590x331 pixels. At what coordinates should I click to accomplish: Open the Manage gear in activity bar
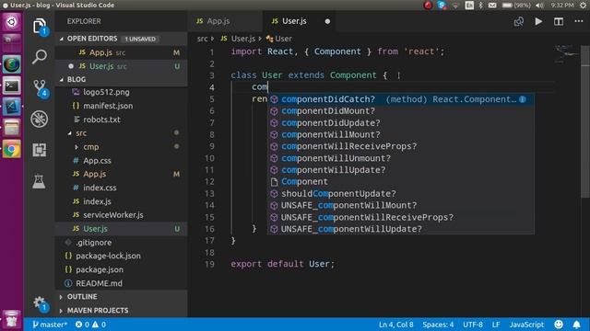pos(40,303)
